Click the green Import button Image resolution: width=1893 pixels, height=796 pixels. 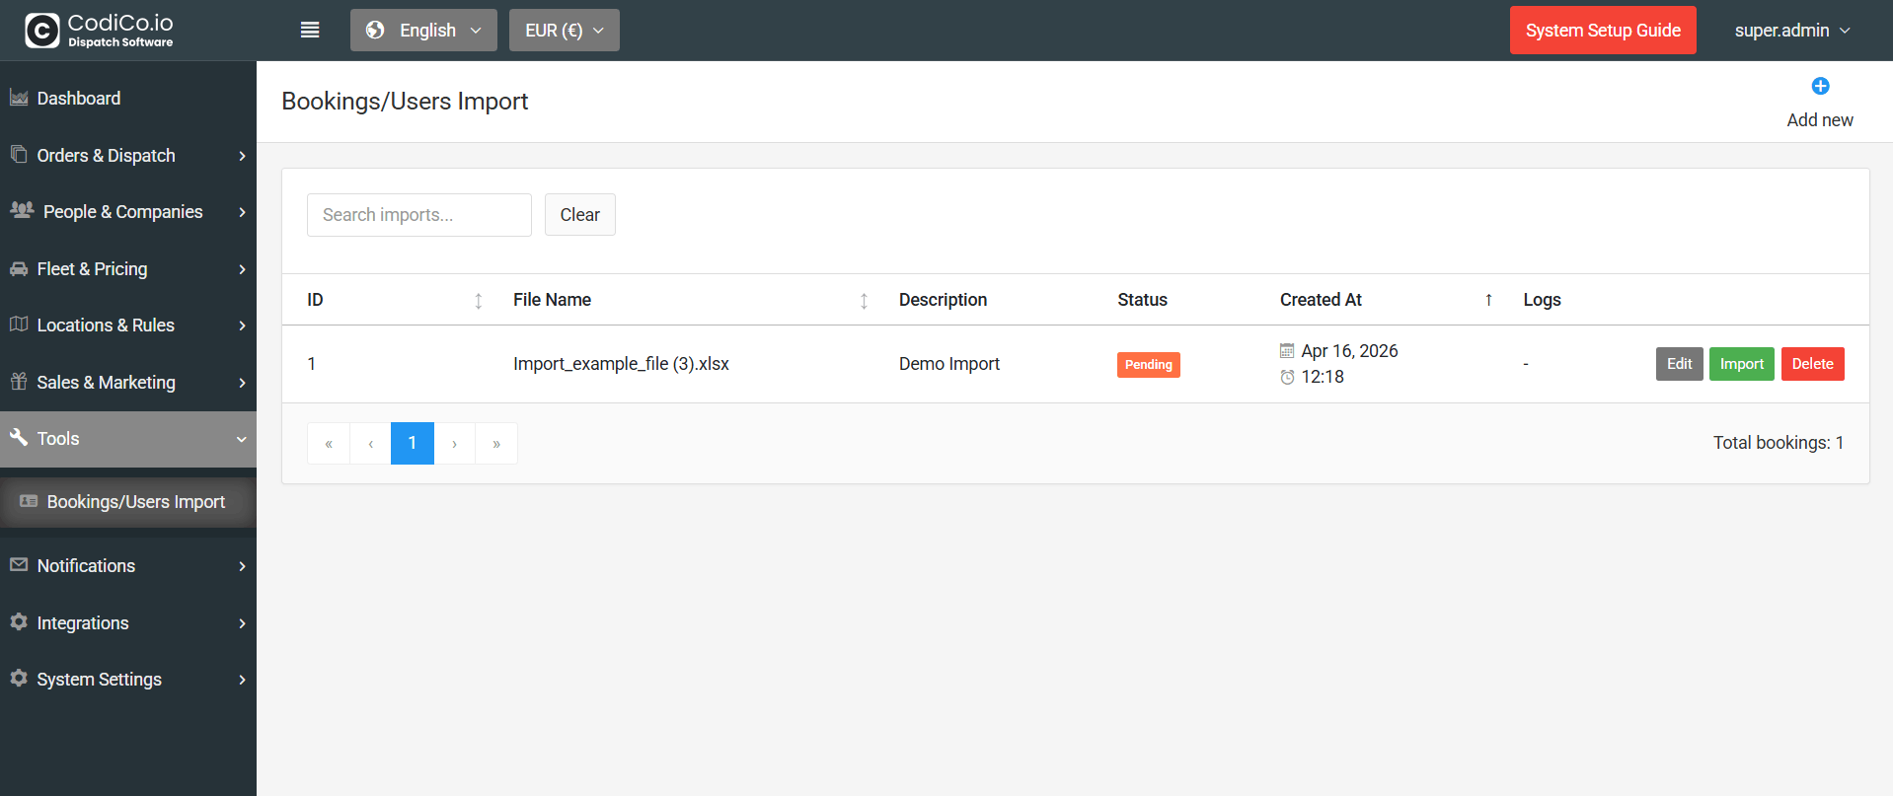point(1741,364)
